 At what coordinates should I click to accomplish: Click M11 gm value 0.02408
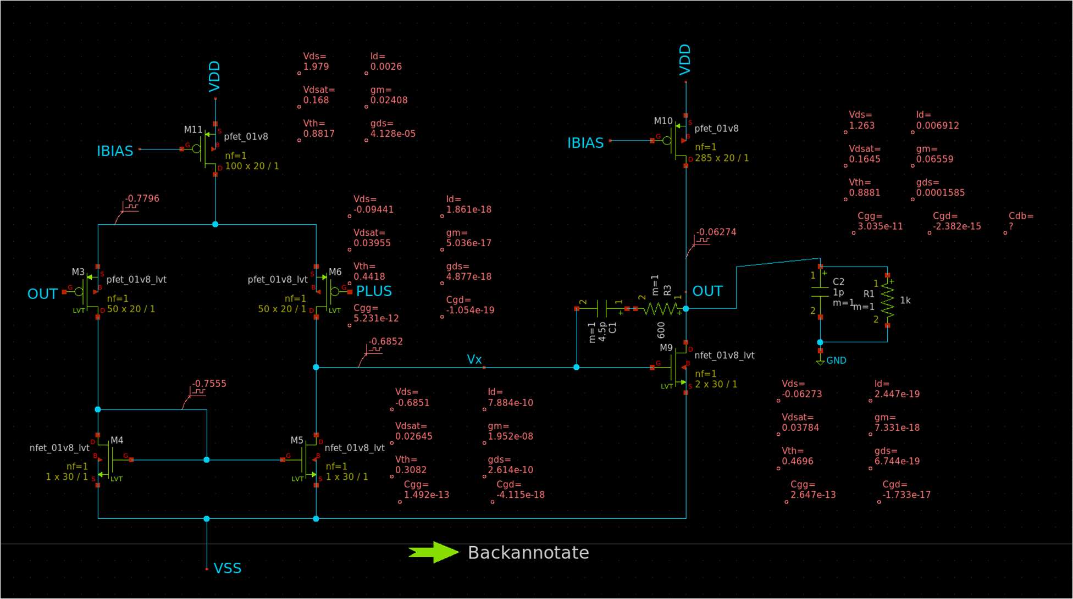(x=389, y=100)
